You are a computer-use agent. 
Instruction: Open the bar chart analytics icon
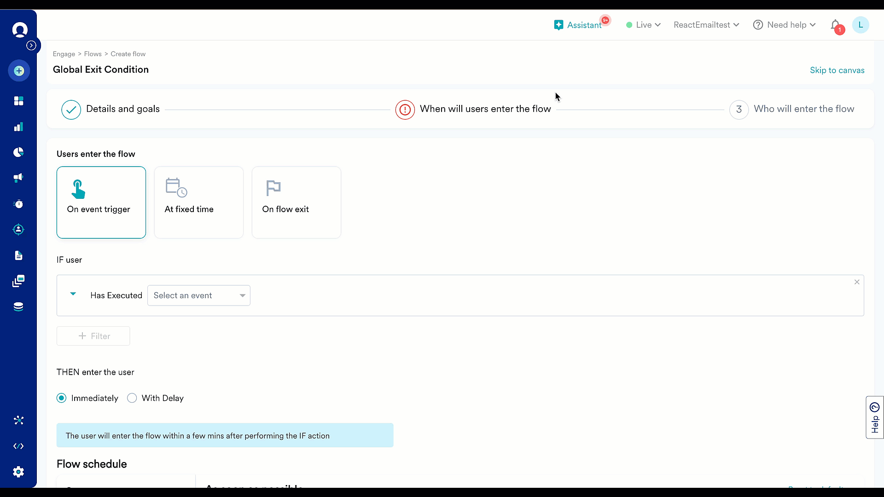tap(18, 127)
